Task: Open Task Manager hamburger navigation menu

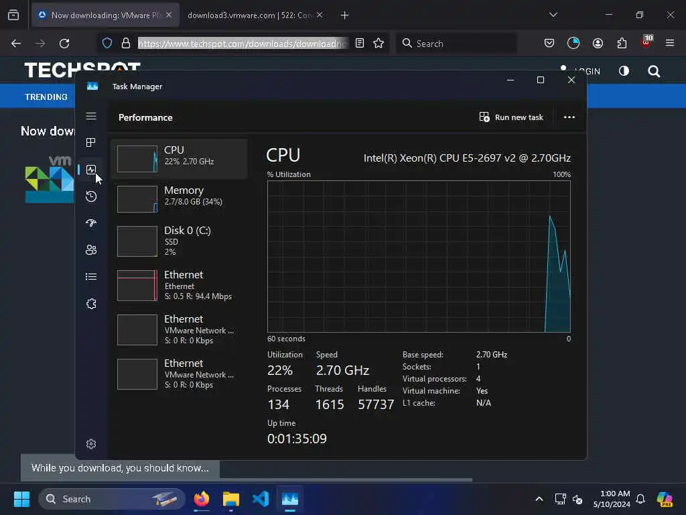Action: click(x=91, y=116)
